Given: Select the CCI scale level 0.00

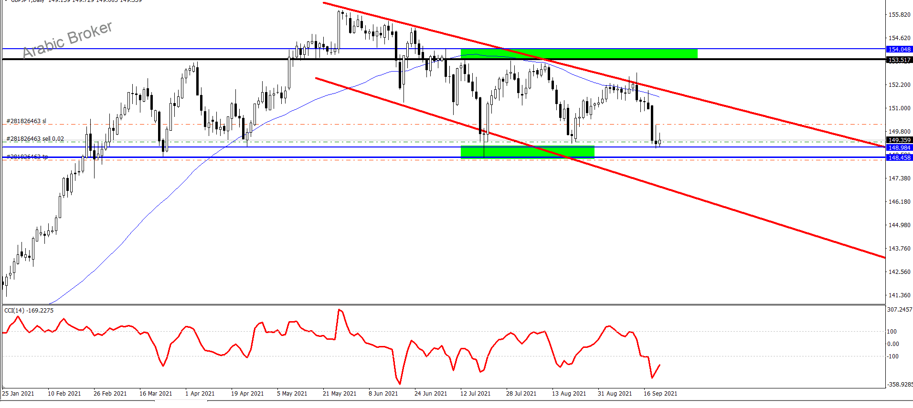Looking at the screenshot, I should 893,344.
